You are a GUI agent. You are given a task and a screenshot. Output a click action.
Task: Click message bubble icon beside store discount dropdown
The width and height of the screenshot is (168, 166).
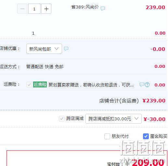[66, 49]
